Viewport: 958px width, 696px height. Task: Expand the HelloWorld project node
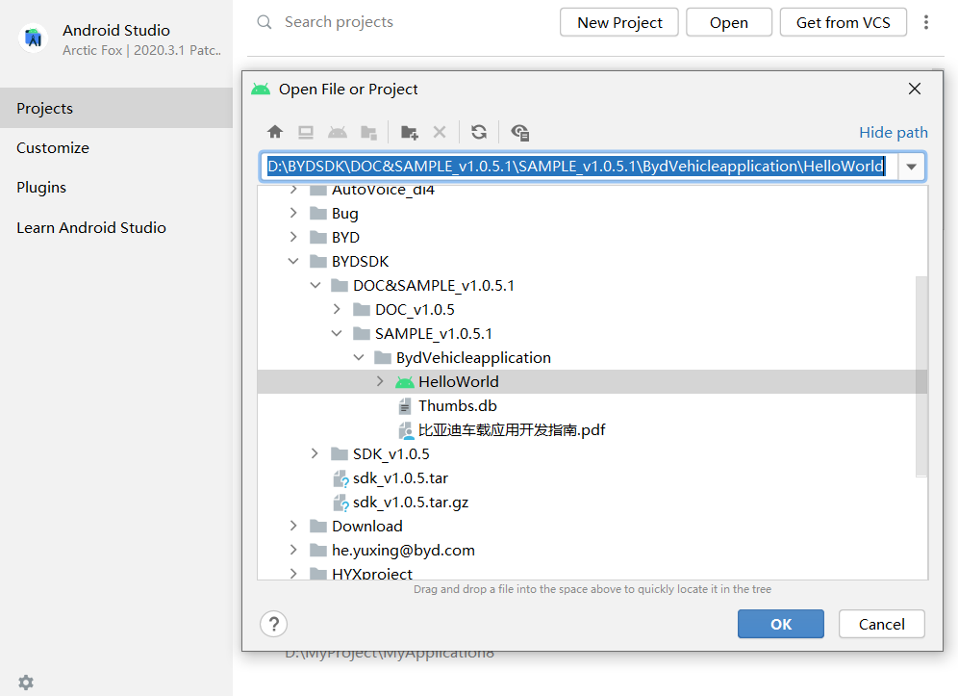pos(380,381)
